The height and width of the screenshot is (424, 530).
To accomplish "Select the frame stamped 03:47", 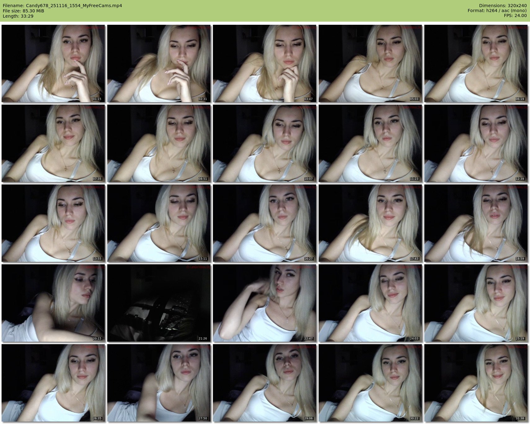I will coord(265,63).
